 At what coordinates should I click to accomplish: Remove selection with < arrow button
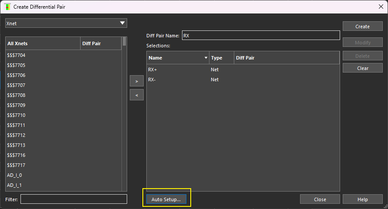click(x=136, y=95)
